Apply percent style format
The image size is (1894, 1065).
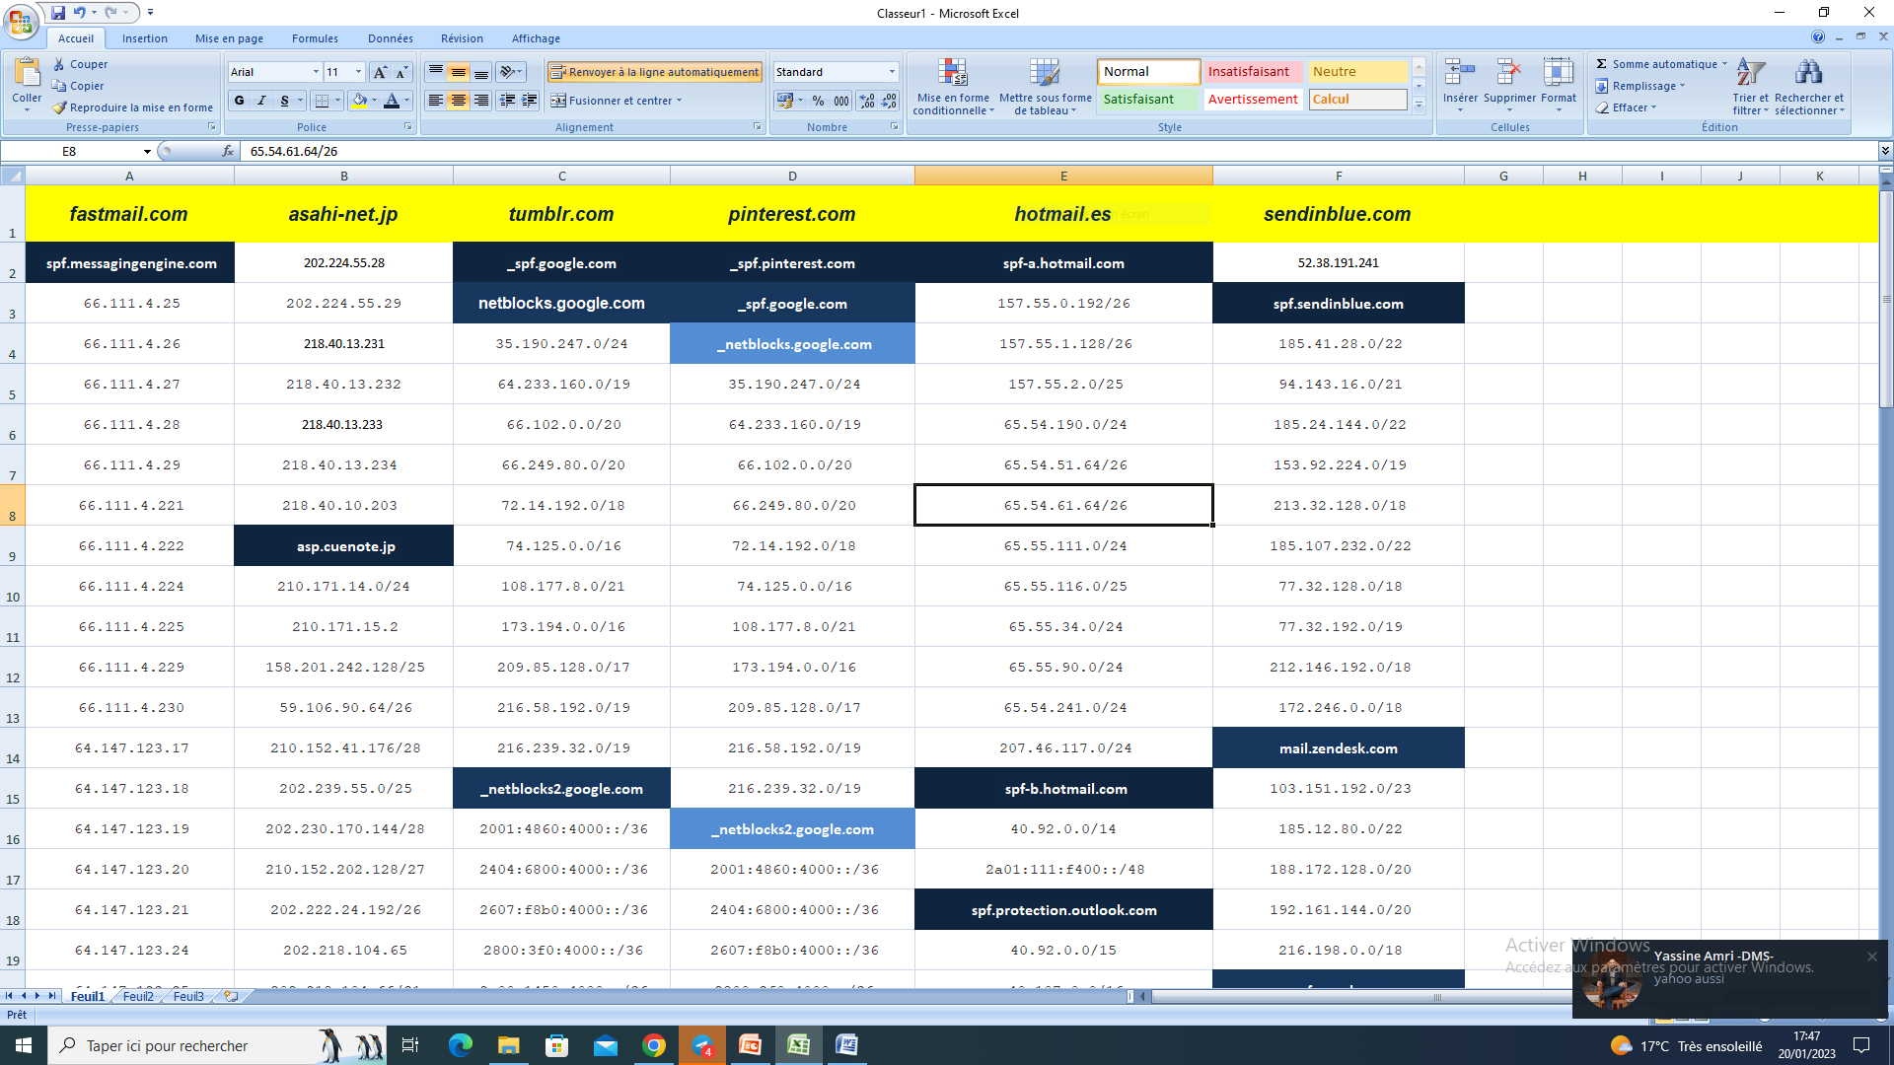point(819,101)
